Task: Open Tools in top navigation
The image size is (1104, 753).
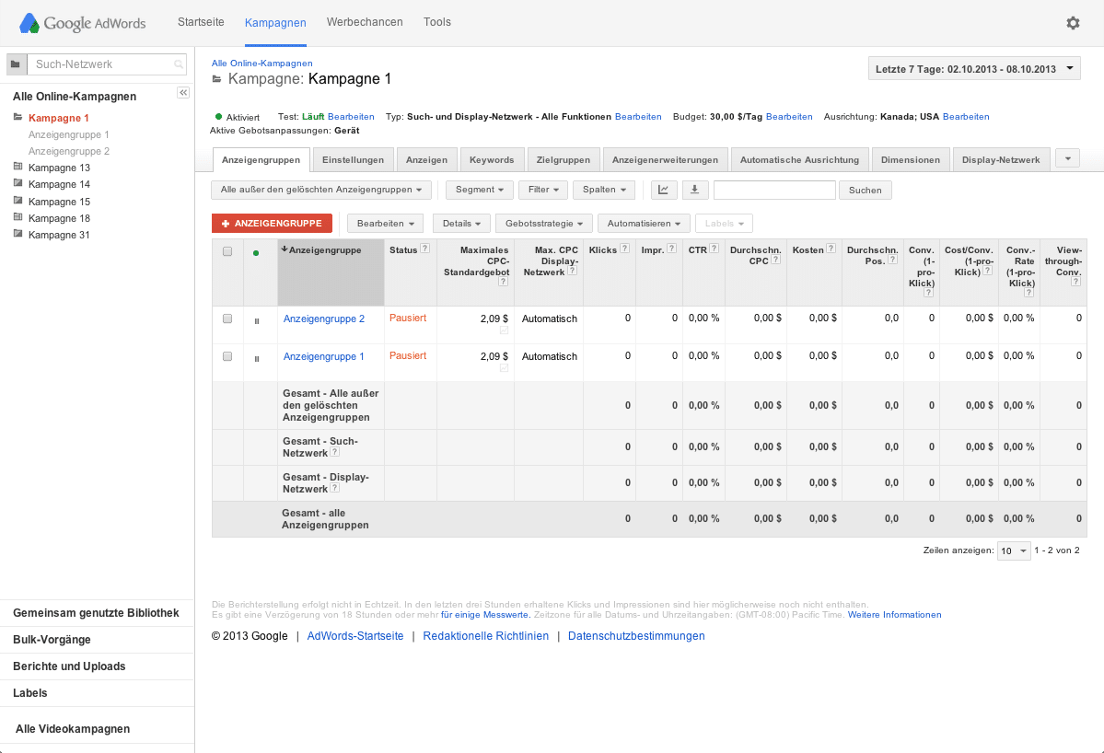Action: coord(437,22)
